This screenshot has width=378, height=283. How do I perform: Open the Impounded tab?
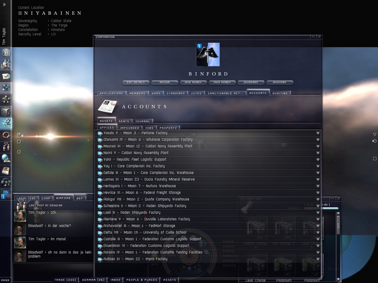(130, 128)
